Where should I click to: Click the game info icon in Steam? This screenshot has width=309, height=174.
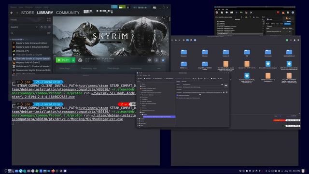pos(156,60)
